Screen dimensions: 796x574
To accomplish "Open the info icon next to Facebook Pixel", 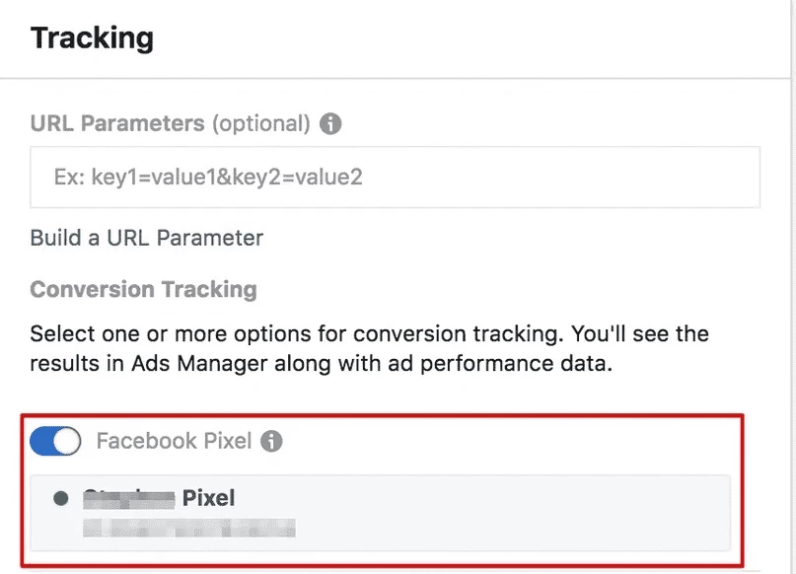I will point(271,441).
